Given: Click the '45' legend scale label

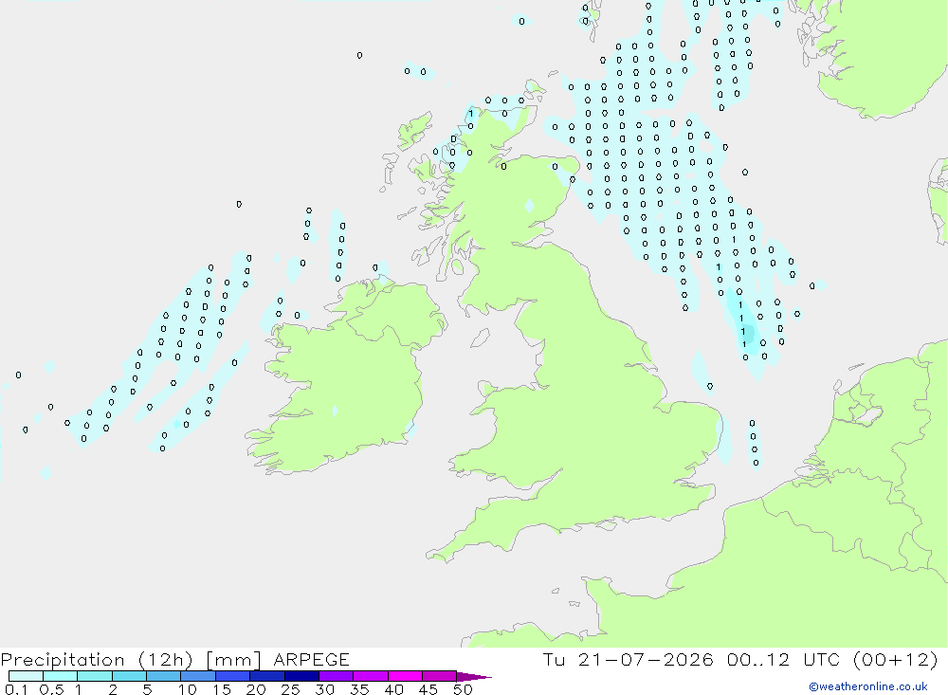Looking at the screenshot, I should point(428,689).
